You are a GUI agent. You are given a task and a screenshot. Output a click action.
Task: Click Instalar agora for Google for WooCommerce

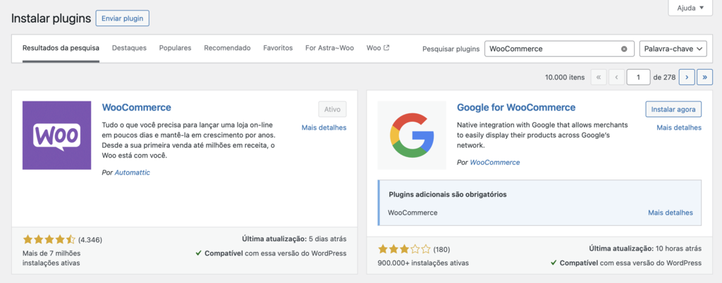pyautogui.click(x=673, y=109)
